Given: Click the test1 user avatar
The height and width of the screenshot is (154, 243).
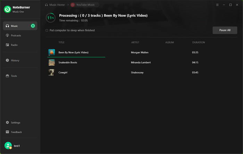Looking at the screenshot, I should click(8, 146).
